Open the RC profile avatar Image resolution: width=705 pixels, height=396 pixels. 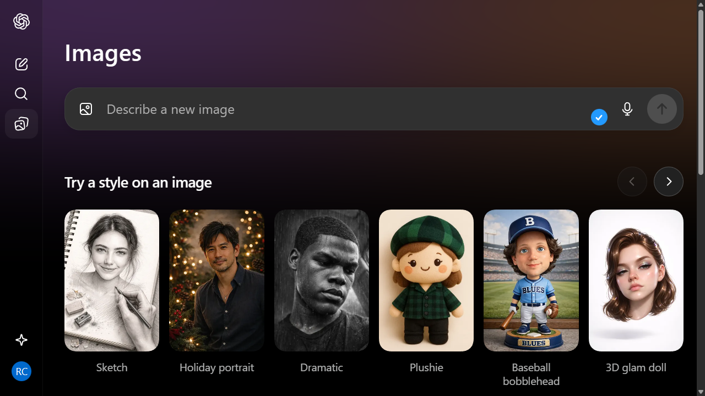[x=21, y=371]
